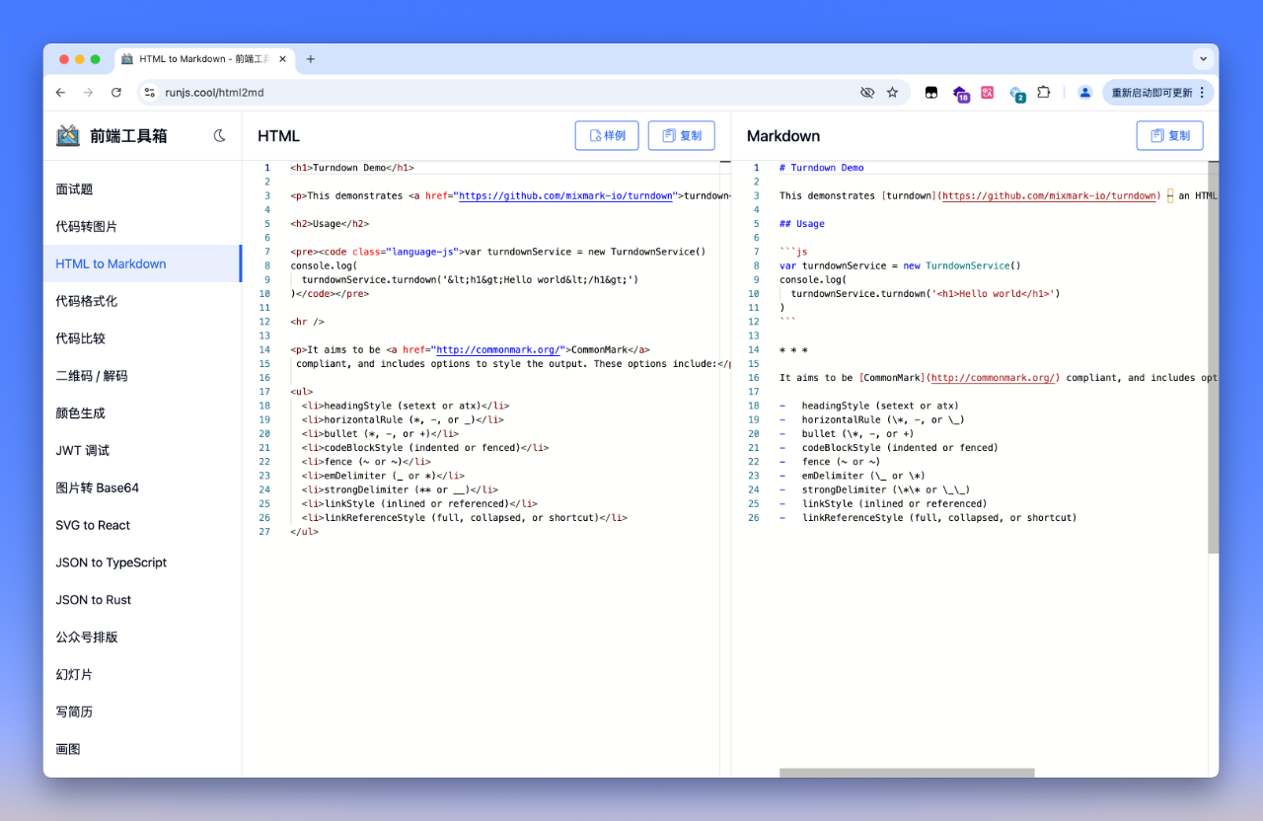Click the '## Usage' line in Markdown output
Screen dimensions: 1263x821
[x=801, y=224]
